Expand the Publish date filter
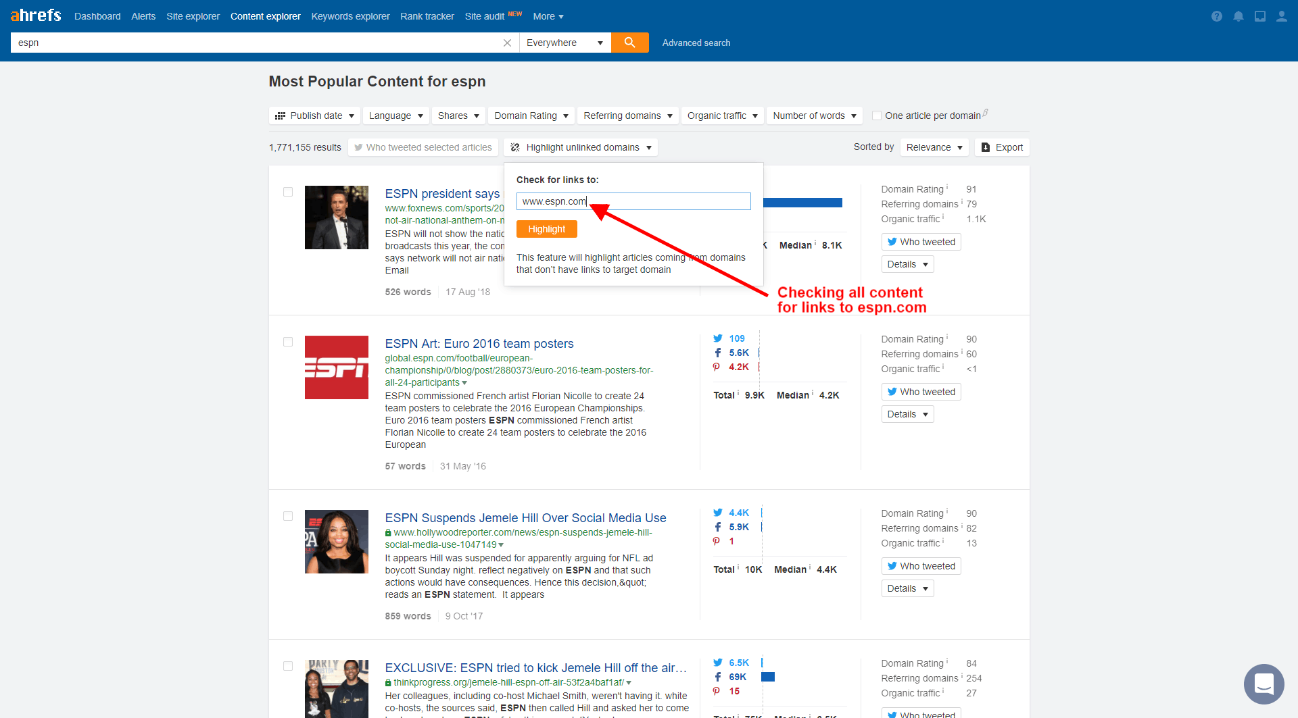The image size is (1298, 718). click(314, 116)
